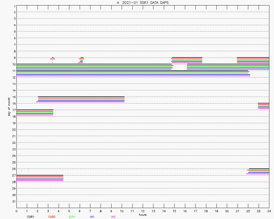Click the hour 24 tick label on the x-axis
The image size is (274, 219).
pyautogui.click(x=269, y=211)
